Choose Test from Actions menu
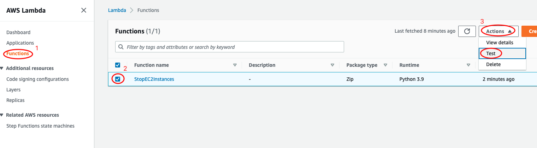The width and height of the screenshot is (537, 148). [x=502, y=53]
